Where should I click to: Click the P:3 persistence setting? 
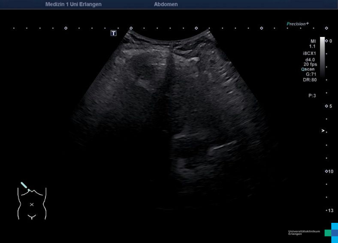(x=312, y=96)
